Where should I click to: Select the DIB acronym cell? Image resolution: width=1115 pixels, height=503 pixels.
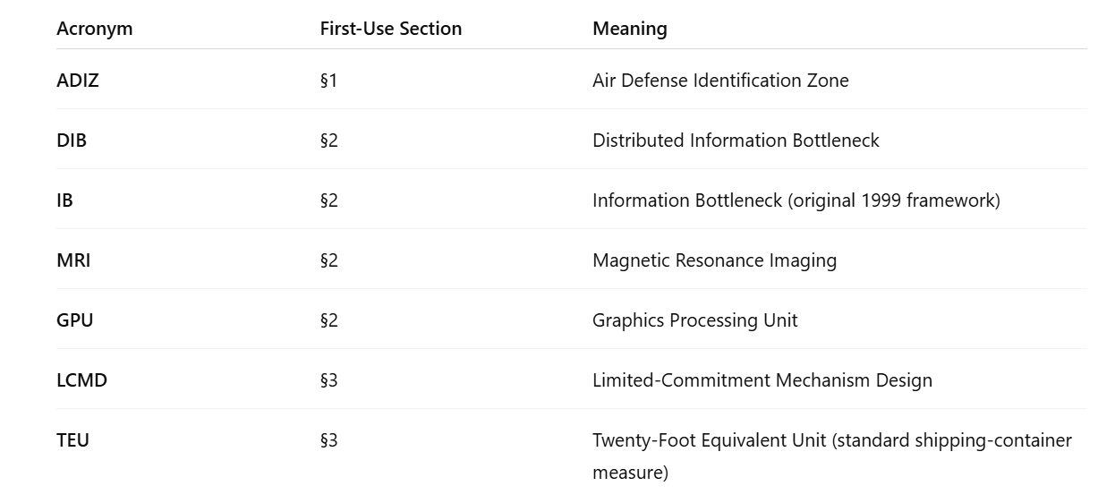[x=72, y=141]
